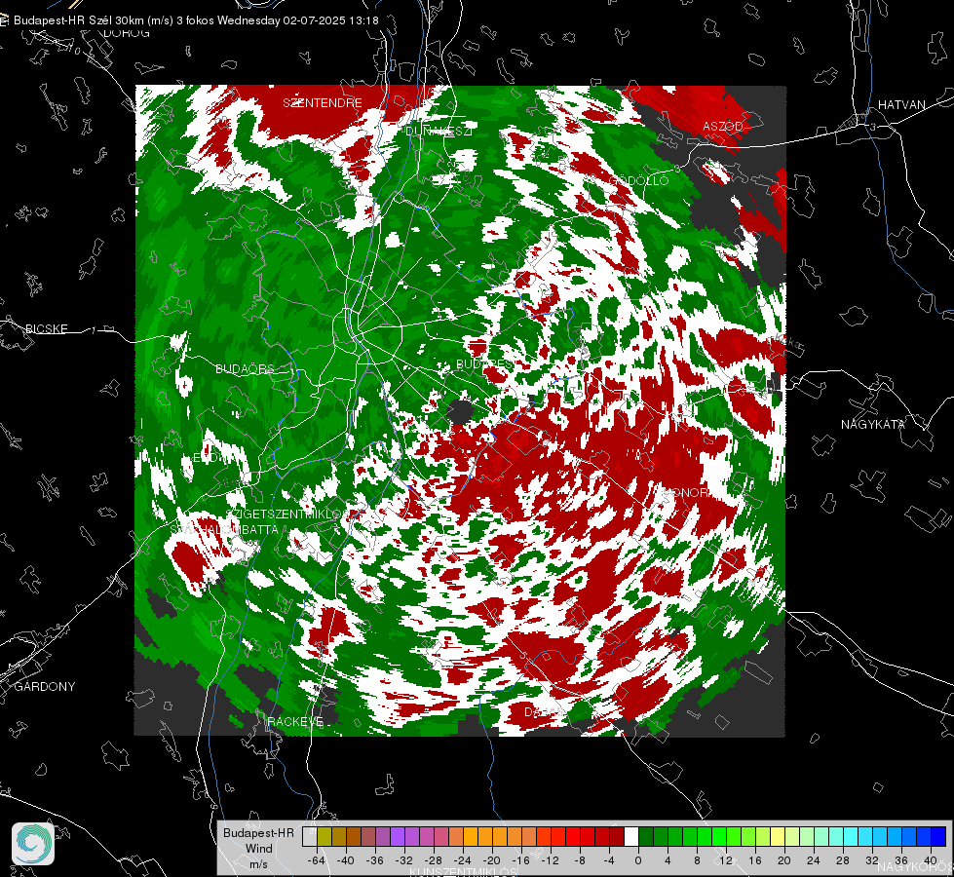This screenshot has width=954, height=877.
Task: Click the BICSKE city label
Action: pos(46,328)
